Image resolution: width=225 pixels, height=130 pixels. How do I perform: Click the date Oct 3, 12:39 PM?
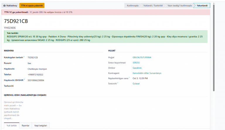tap(140, 78)
